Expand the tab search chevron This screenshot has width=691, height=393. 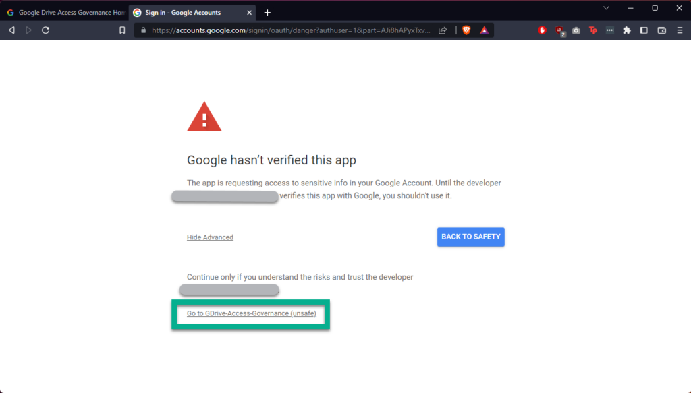click(x=607, y=8)
